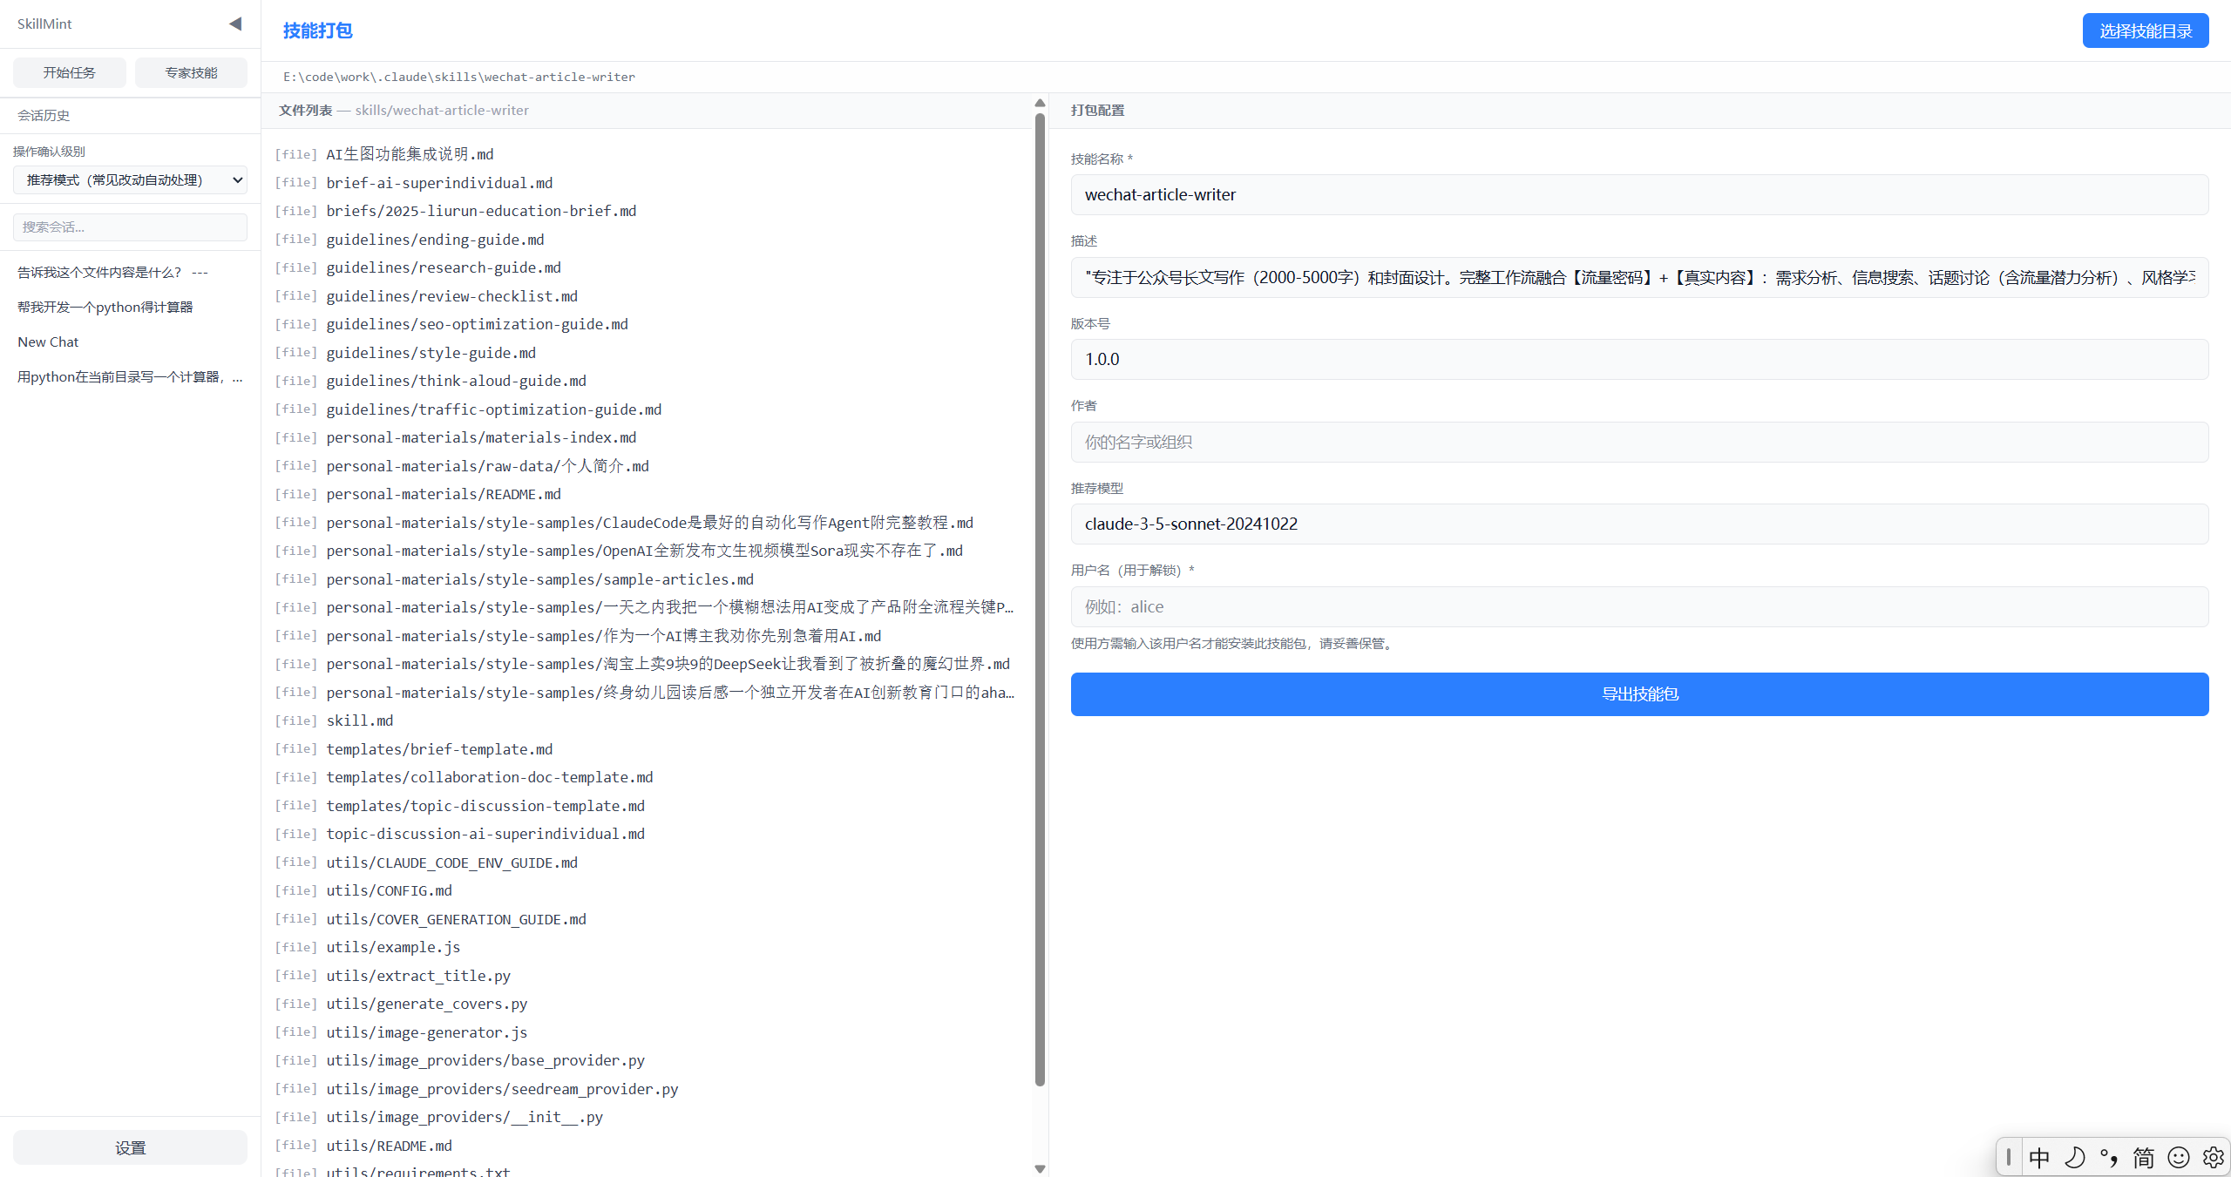Toggle IME half-moon width icon
The height and width of the screenshot is (1177, 2231).
point(2074,1157)
